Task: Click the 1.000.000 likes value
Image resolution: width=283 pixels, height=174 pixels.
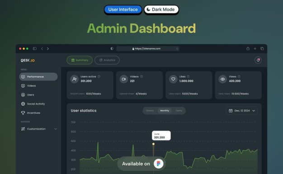Action: click(186, 81)
